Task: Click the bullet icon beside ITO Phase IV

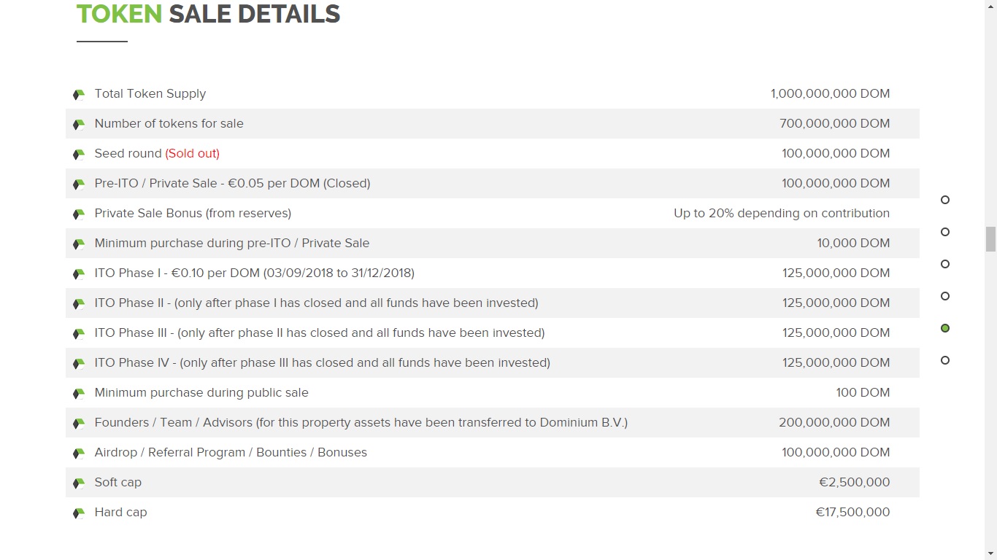Action: 79,364
